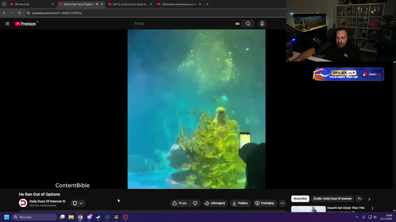Click the video player to pause
The width and height of the screenshot is (396, 222).
click(x=196, y=109)
